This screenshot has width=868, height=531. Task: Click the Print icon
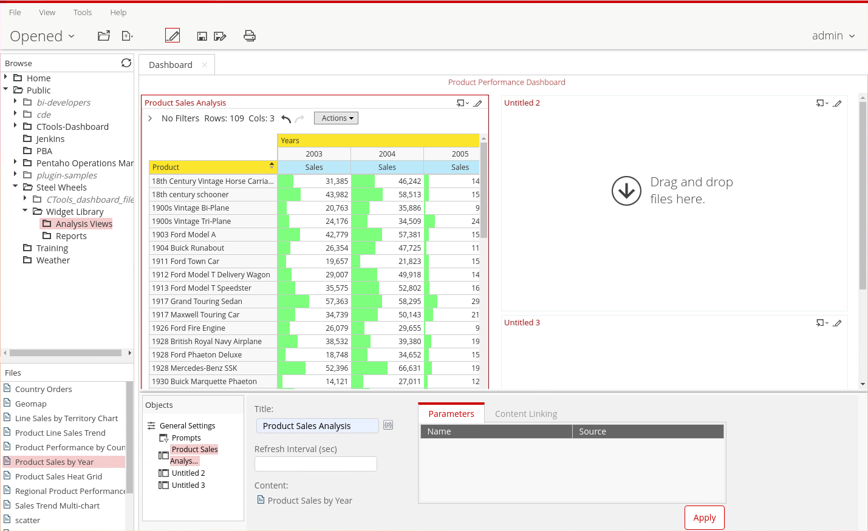tap(250, 36)
